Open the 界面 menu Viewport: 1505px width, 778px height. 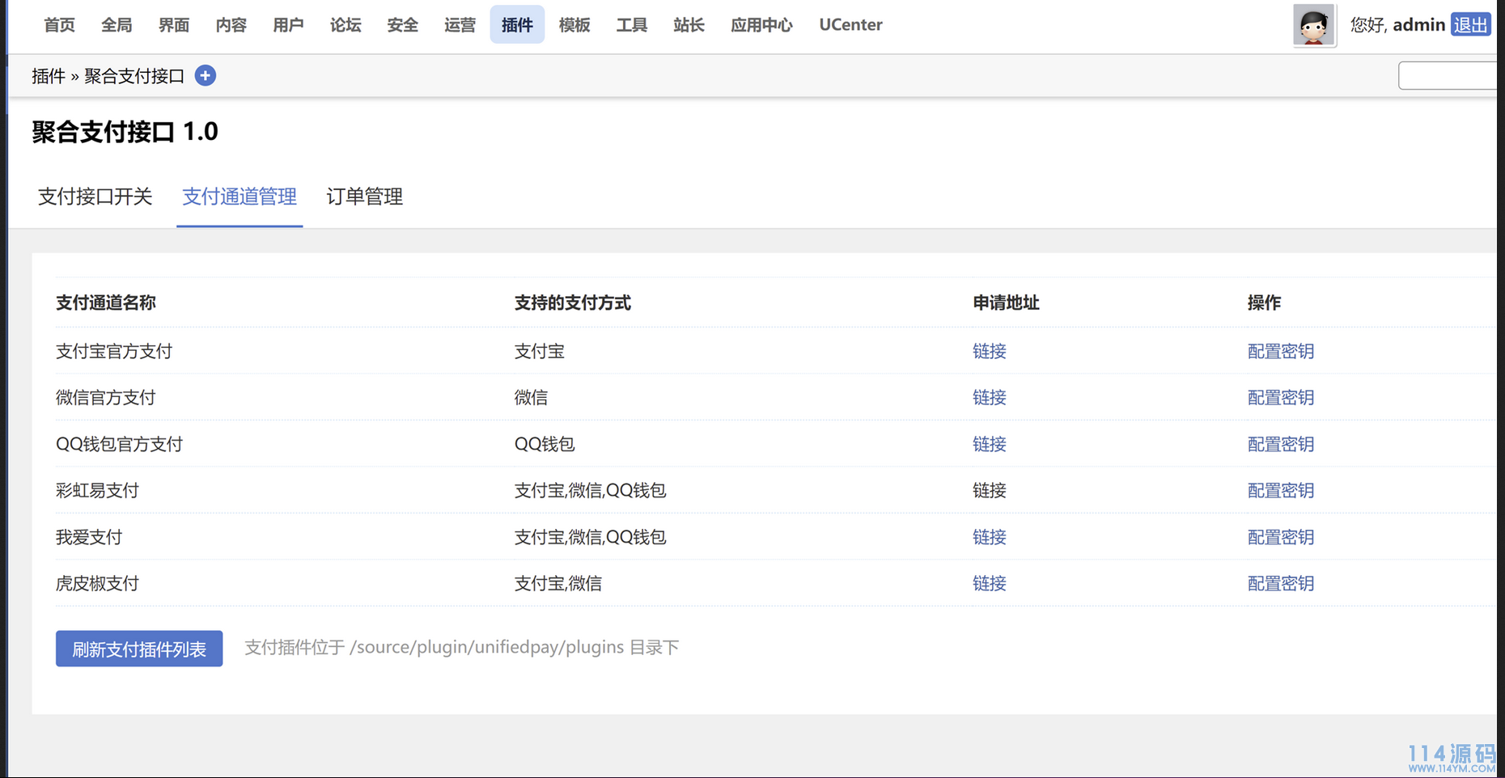tap(174, 25)
